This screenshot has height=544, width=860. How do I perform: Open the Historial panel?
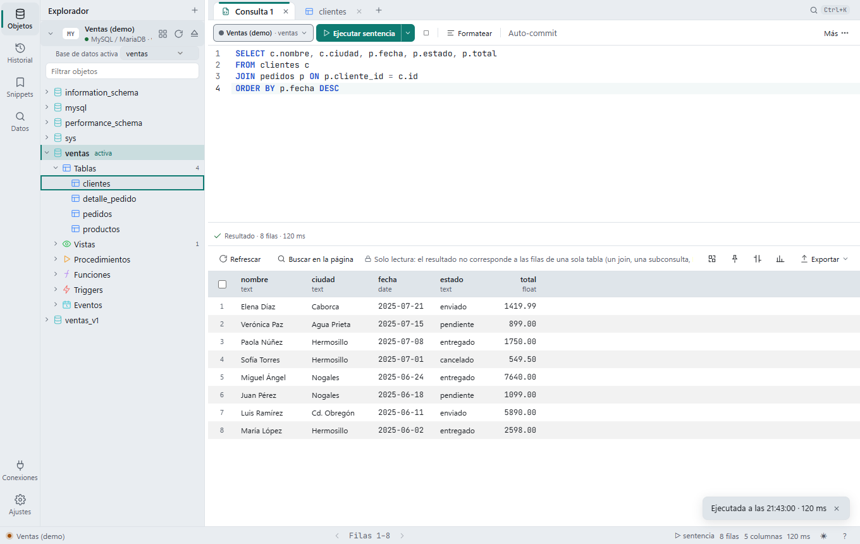[20, 53]
